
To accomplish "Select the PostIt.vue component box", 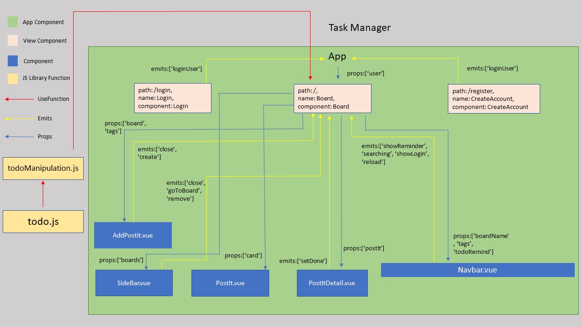I will tap(230, 282).
